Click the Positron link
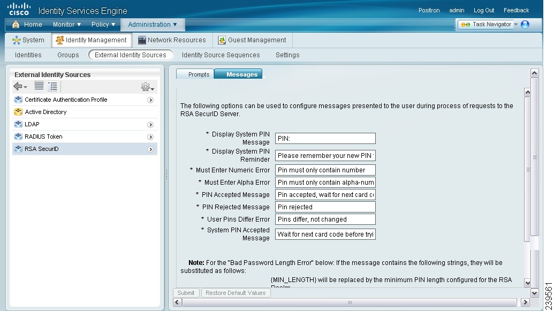 click(x=429, y=11)
